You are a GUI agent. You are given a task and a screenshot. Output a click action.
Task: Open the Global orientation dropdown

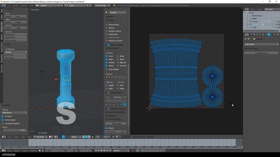[x=76, y=137]
